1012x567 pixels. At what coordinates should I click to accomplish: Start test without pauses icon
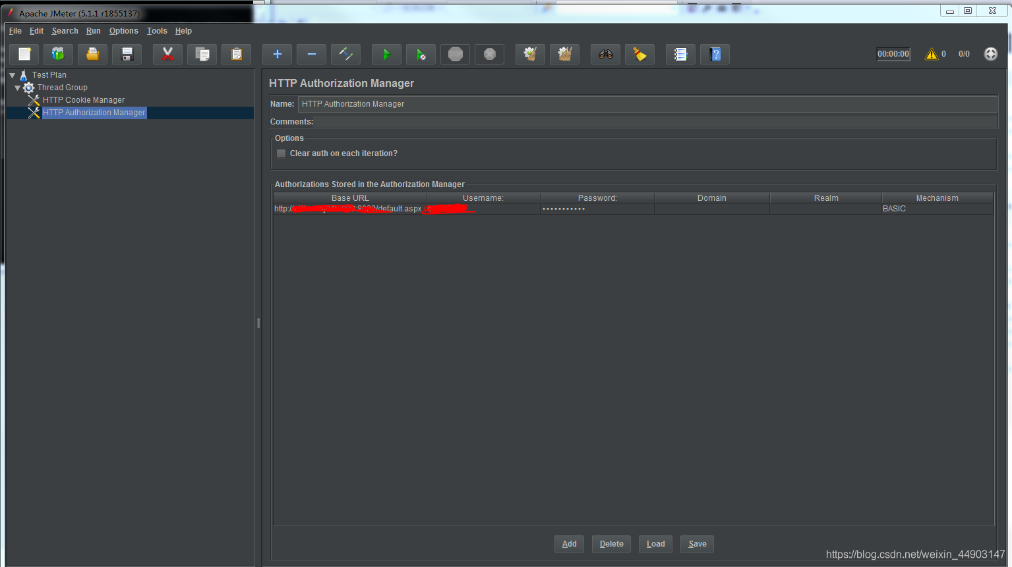(421, 54)
